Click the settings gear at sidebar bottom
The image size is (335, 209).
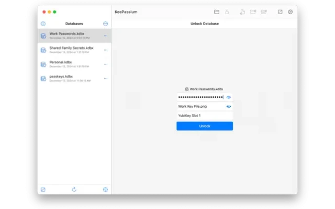[105, 189]
